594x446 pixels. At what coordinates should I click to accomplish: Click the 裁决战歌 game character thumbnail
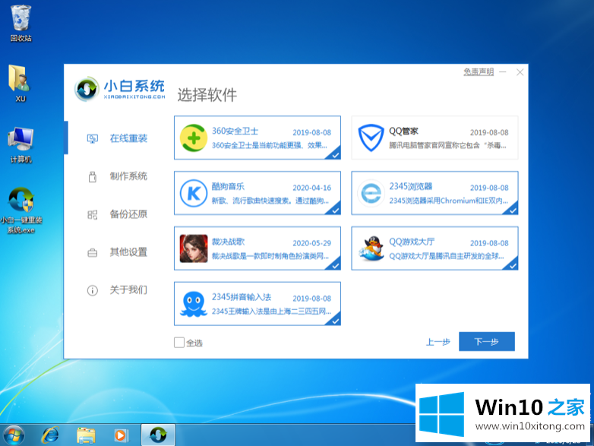pyautogui.click(x=194, y=248)
